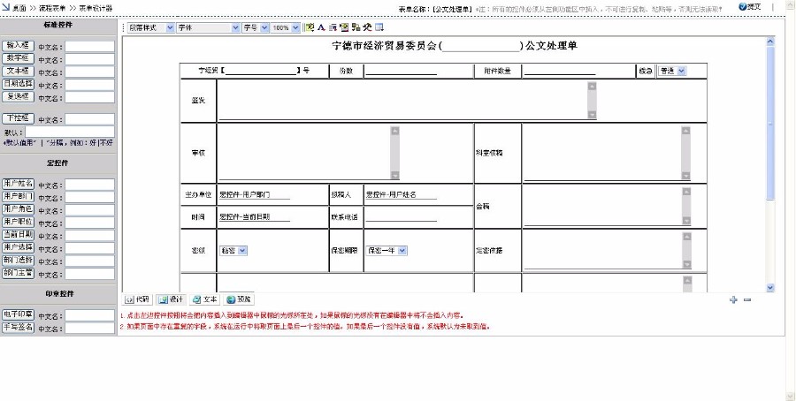Click the editor scrollbar down arrow
The width and height of the screenshot is (796, 401).
click(x=770, y=287)
